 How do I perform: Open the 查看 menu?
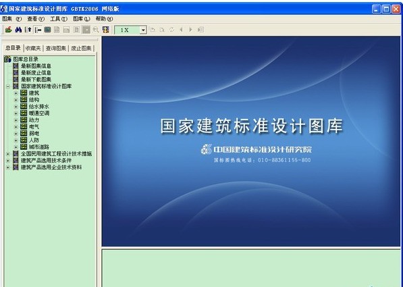click(36, 19)
